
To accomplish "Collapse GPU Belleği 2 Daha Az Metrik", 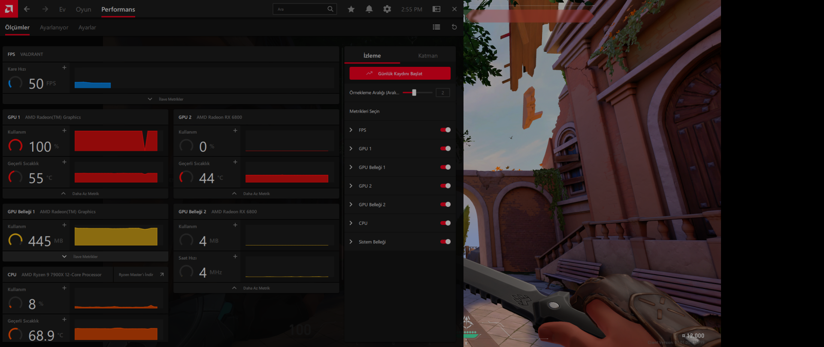I will [x=256, y=288].
